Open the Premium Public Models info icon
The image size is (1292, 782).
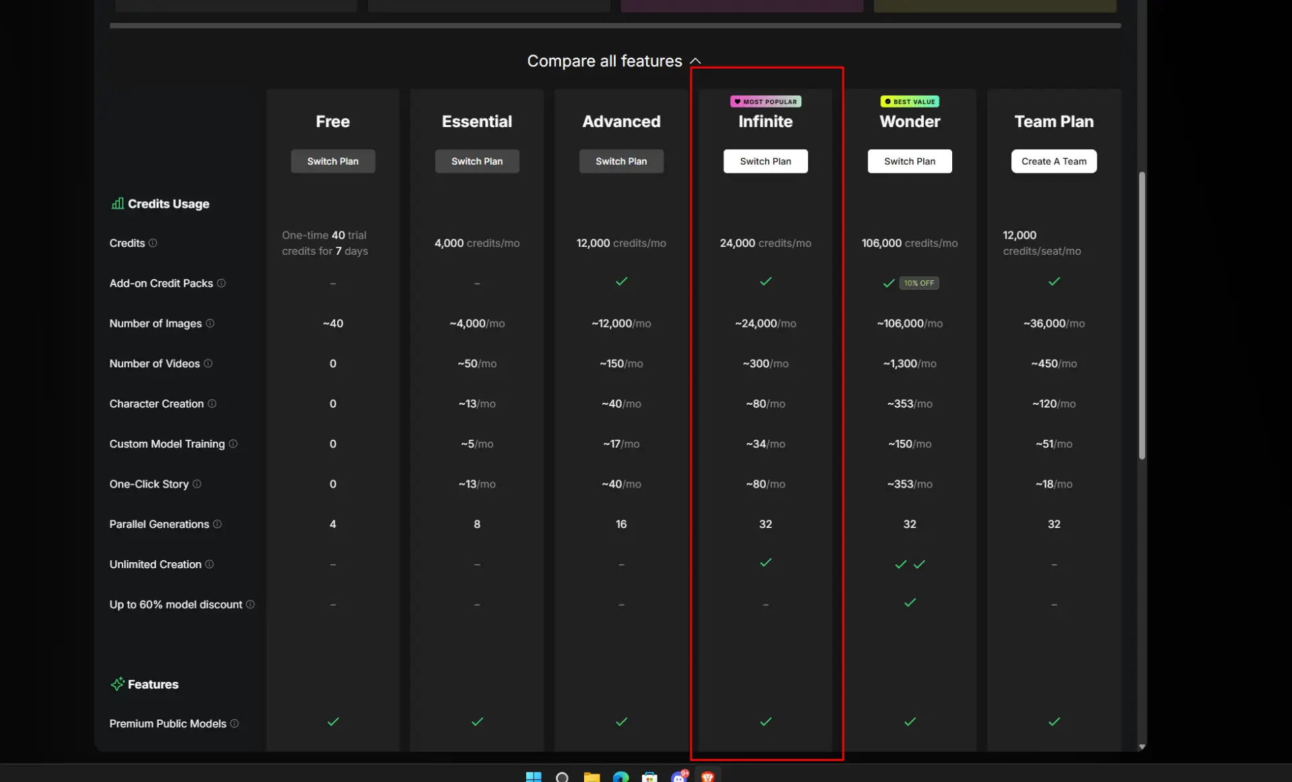coord(234,724)
